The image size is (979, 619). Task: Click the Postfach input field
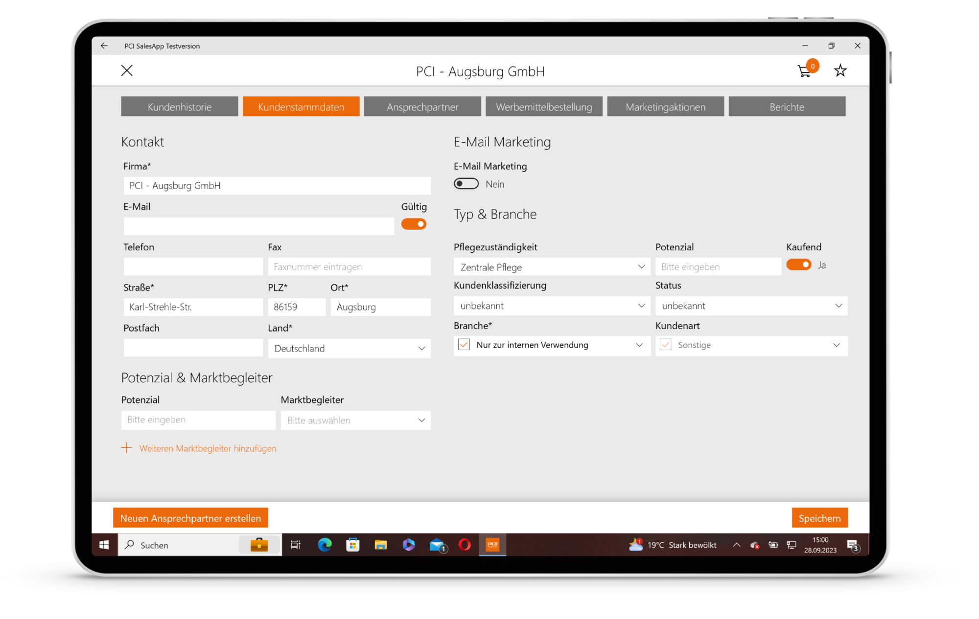[x=193, y=348]
